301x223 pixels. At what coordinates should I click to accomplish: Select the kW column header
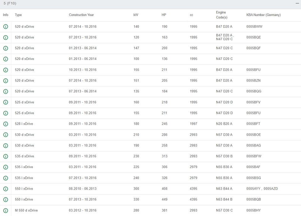coord(136,15)
